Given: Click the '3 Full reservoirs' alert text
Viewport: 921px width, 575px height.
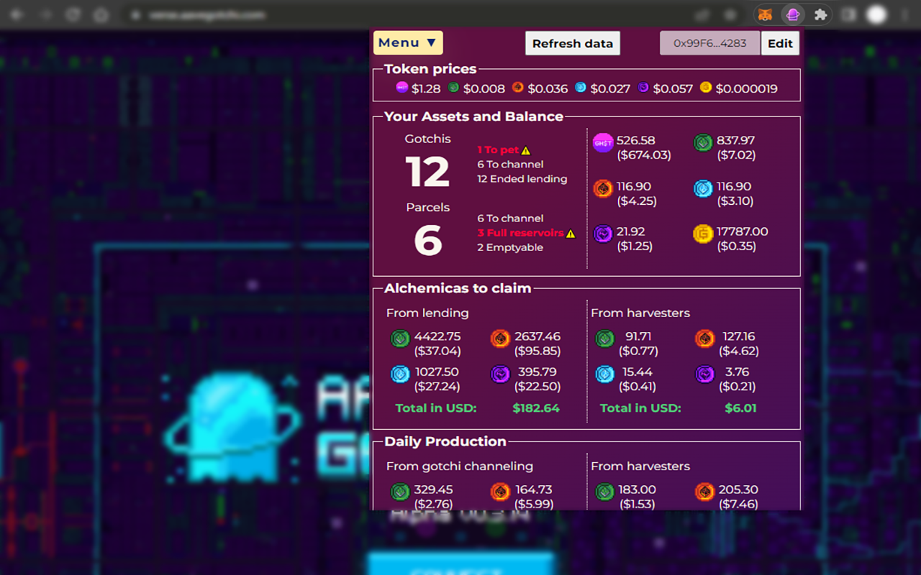Looking at the screenshot, I should [x=520, y=233].
